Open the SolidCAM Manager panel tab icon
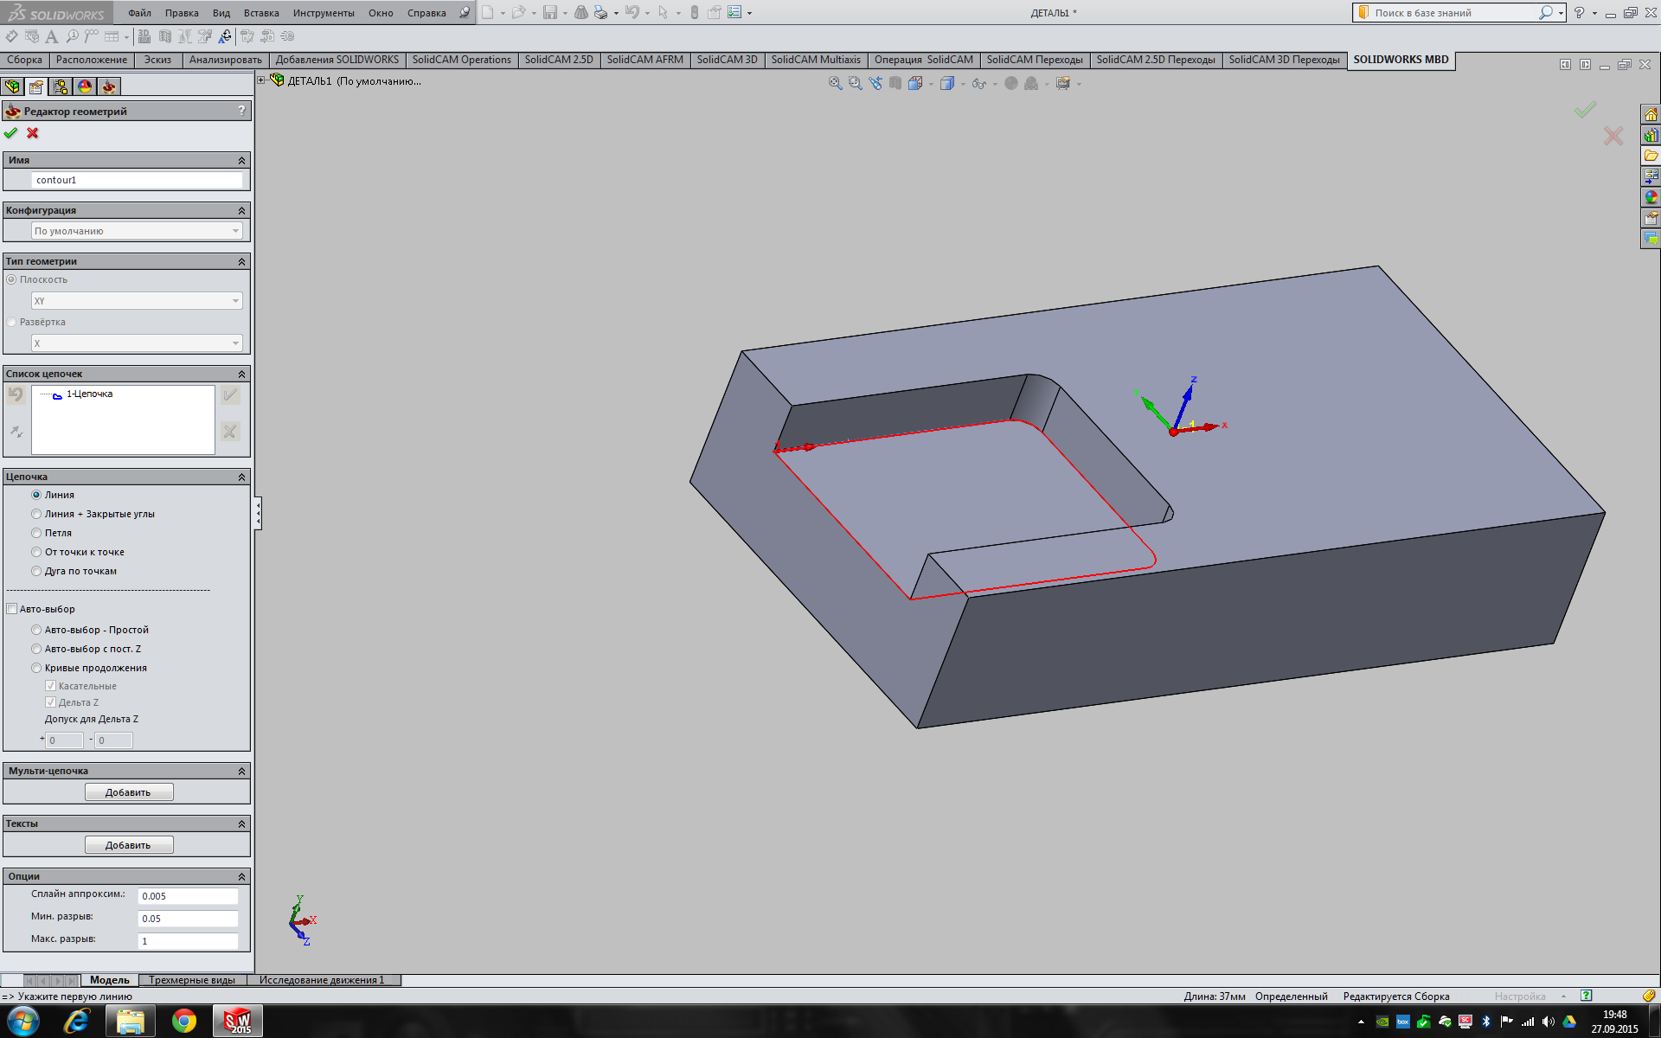This screenshot has height=1038, width=1661. [x=108, y=86]
